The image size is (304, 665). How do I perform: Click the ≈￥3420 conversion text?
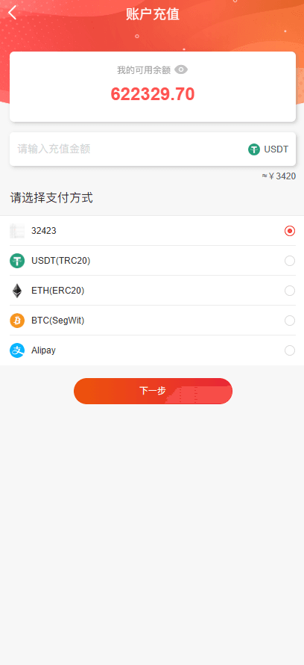click(x=279, y=176)
